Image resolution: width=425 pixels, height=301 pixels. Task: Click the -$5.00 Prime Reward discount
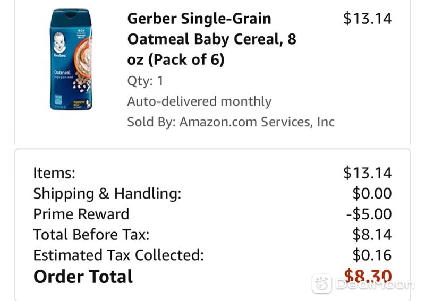pos(369,214)
